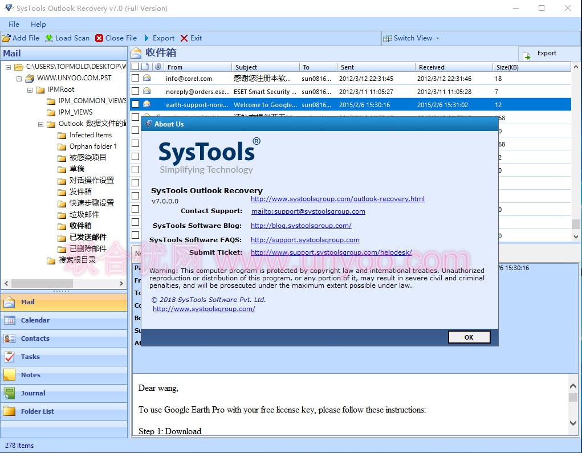Collapse the Outlook 数据文件 tree node
The width and height of the screenshot is (582, 453).
point(41,124)
